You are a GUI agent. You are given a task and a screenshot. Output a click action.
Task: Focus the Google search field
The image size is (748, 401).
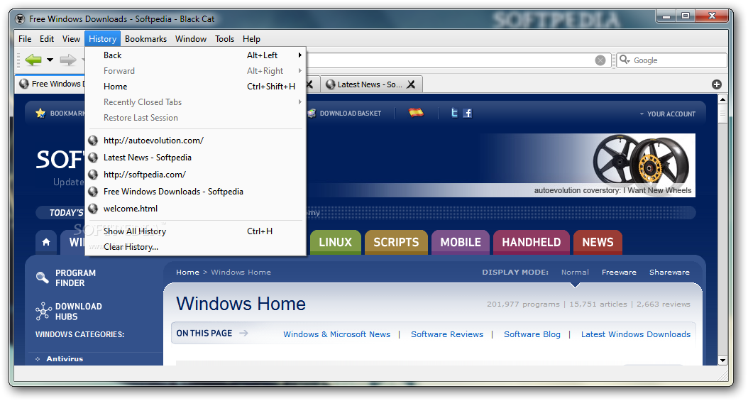pyautogui.click(x=671, y=60)
